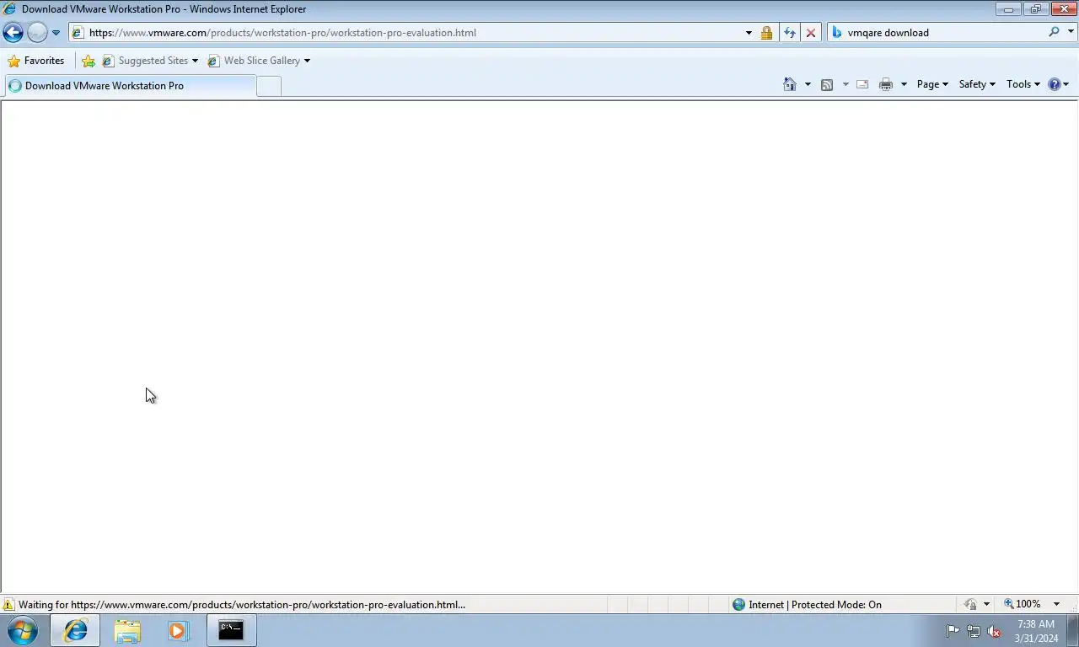Open the Command Prompt taskbar icon
The width and height of the screenshot is (1079, 647).
click(x=231, y=630)
